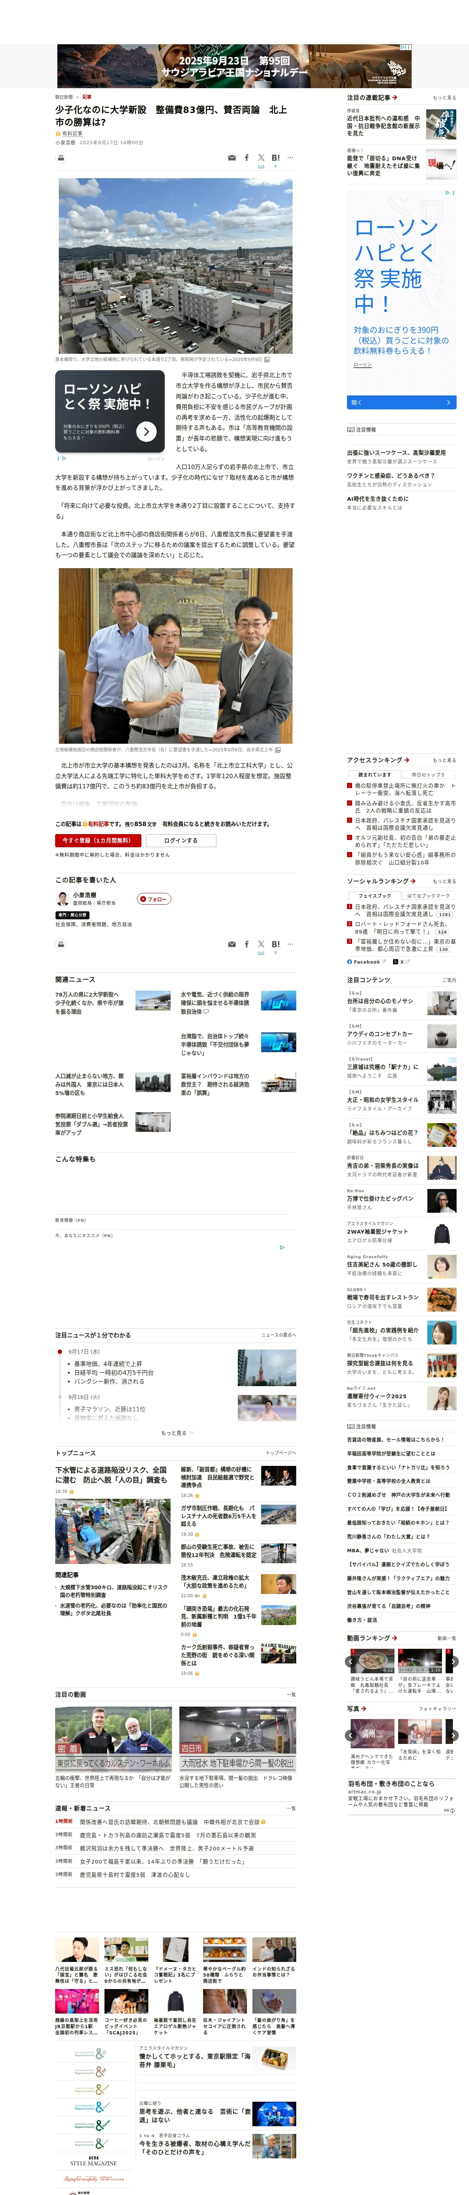Open トップページへ link in top news
The height and width of the screenshot is (2195, 469).
coord(281,1453)
